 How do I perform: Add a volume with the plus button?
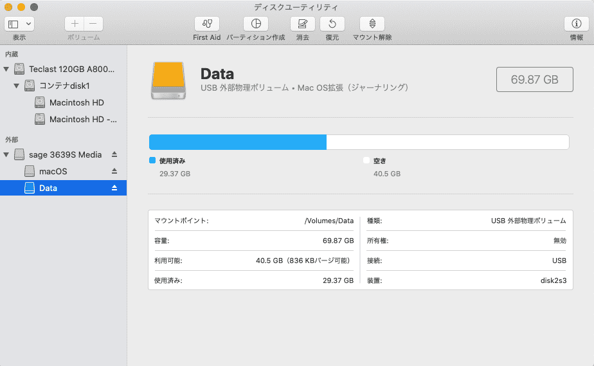tap(75, 24)
